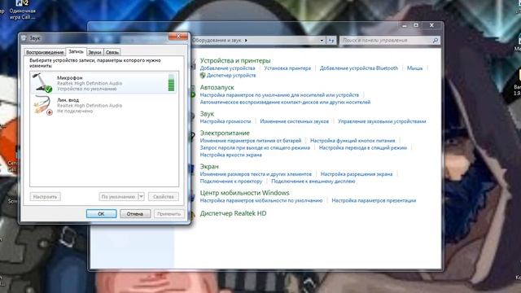Viewport: 521px width, 293px height.
Task: Click the По умолчанию button
Action: coord(118,197)
